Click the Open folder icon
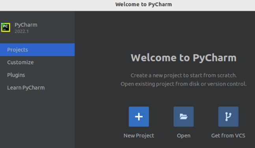Image resolution: width=255 pixels, height=148 pixels. pos(183,117)
